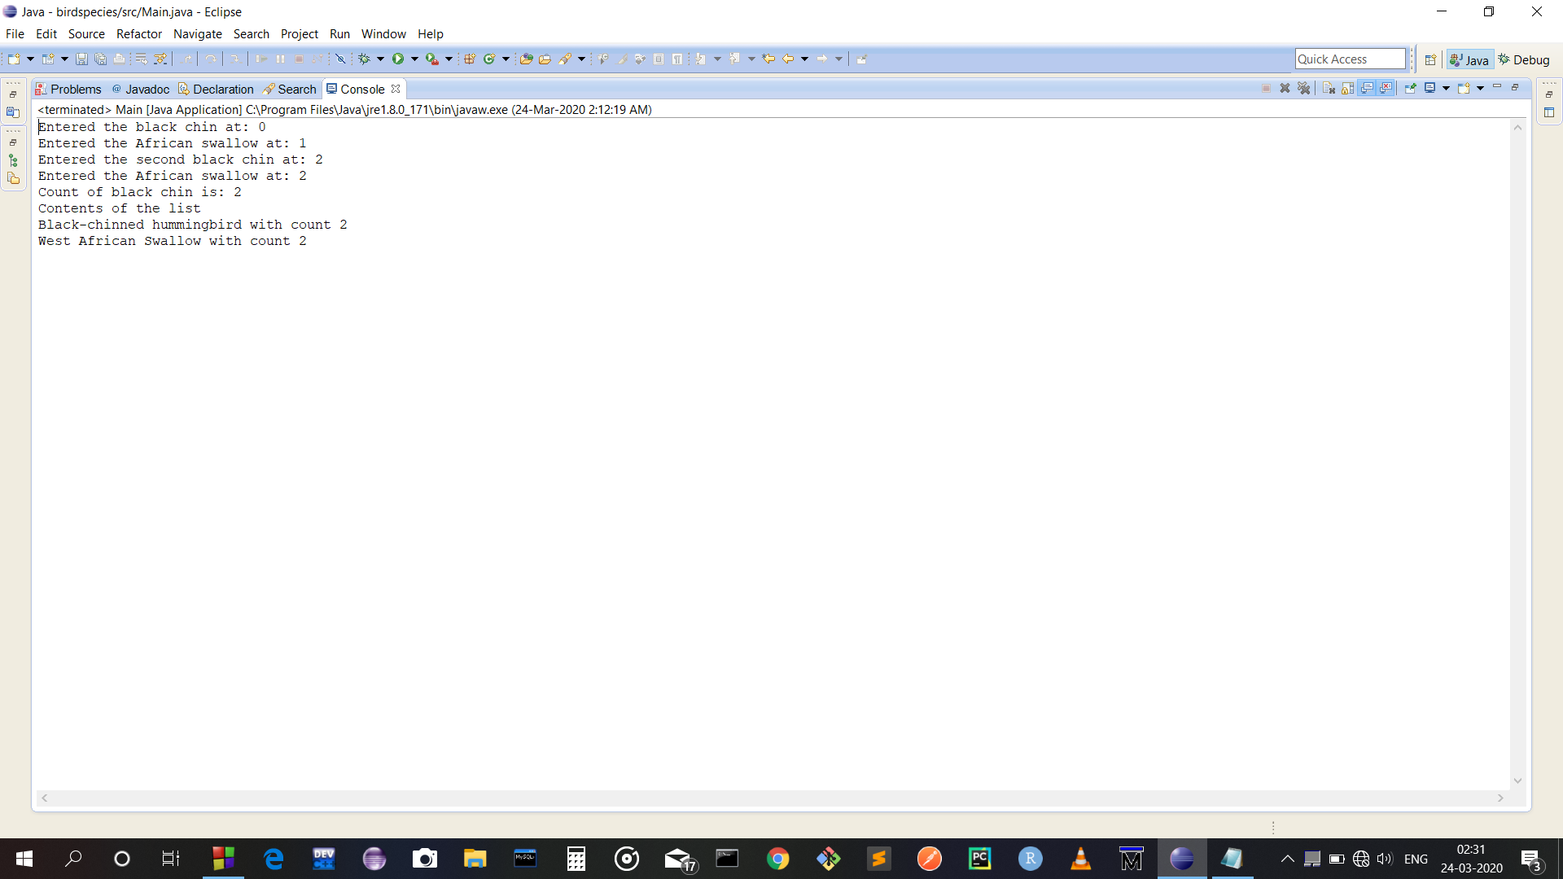The height and width of the screenshot is (879, 1563).
Task: Switch to the Debug perspective
Action: pos(1524,59)
